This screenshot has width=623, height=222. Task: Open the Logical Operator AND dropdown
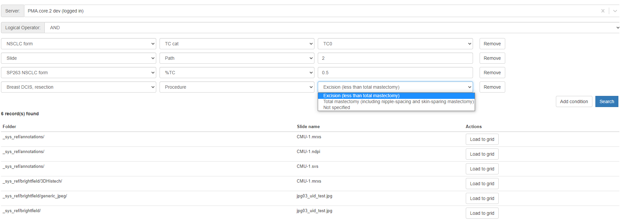332,28
